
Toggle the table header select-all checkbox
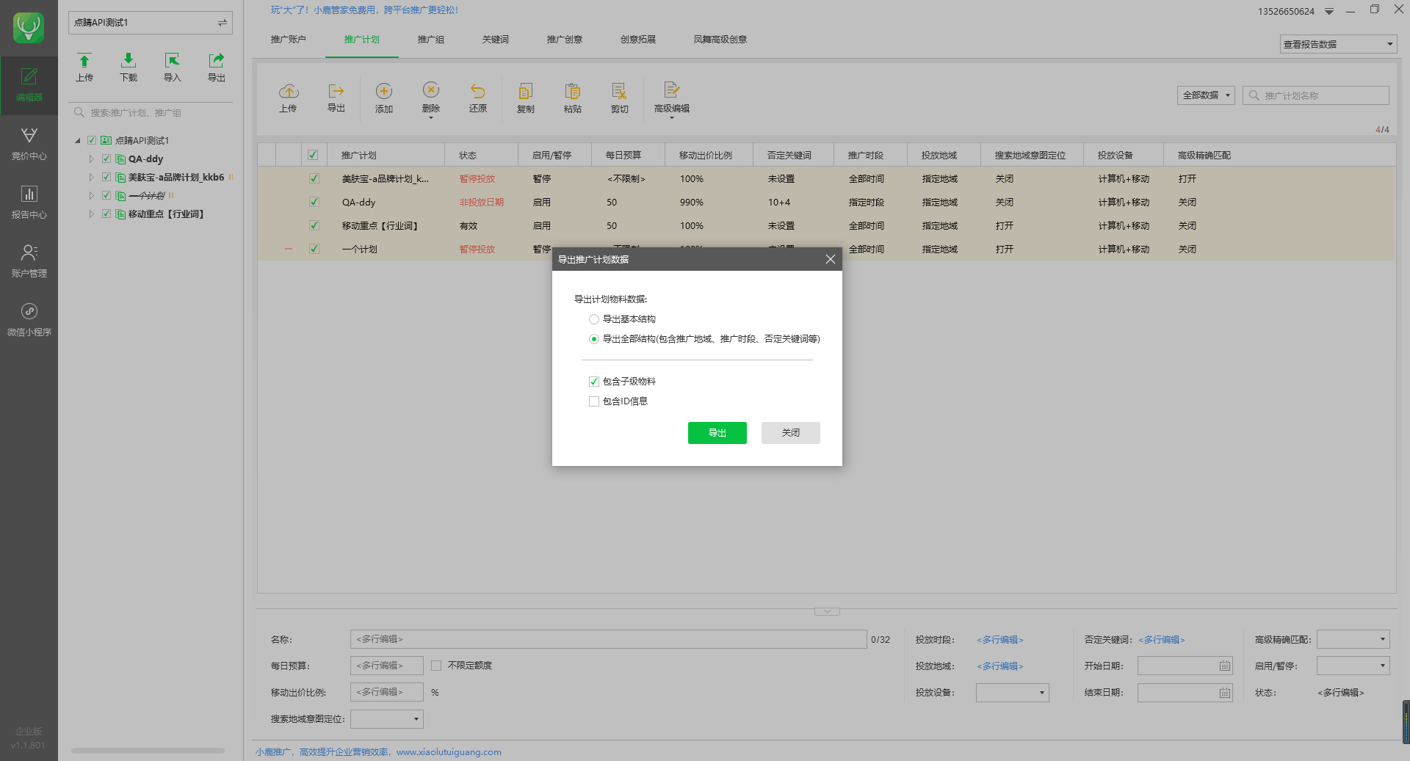[313, 155]
